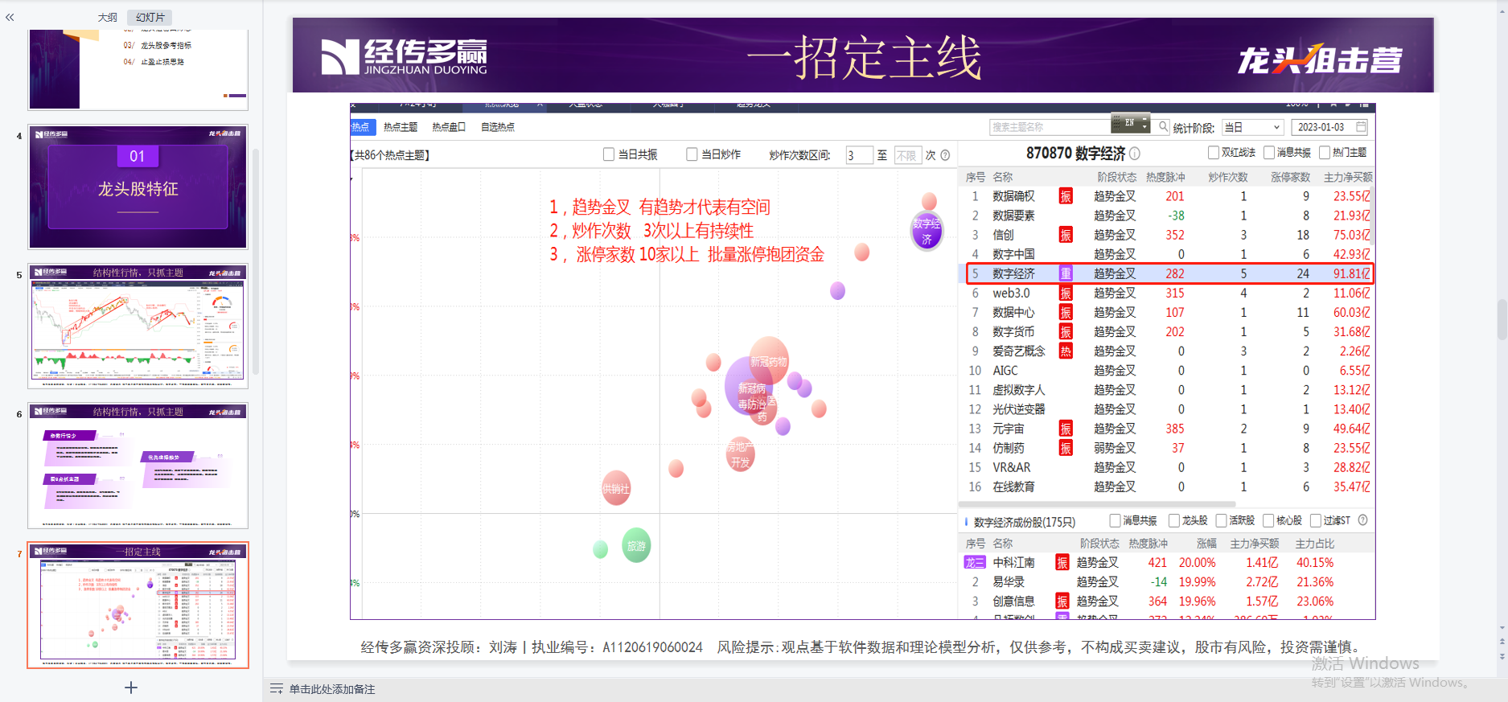Open the 统计阶段 当日 dropdown

coord(1252,127)
